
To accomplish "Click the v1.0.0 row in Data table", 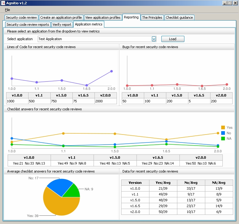I will coord(177,188).
